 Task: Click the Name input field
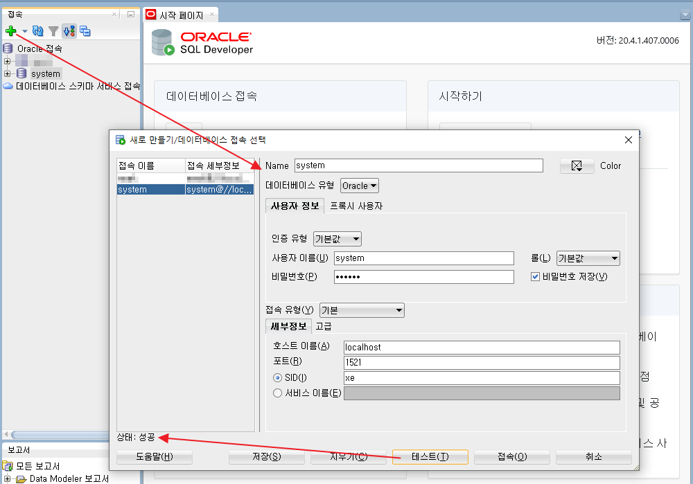click(419, 165)
